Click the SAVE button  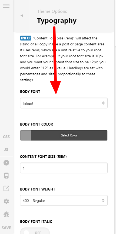coord(6,228)
